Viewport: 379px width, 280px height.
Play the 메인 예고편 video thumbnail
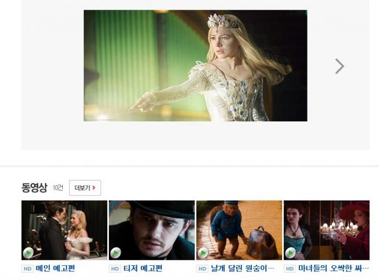(64, 230)
